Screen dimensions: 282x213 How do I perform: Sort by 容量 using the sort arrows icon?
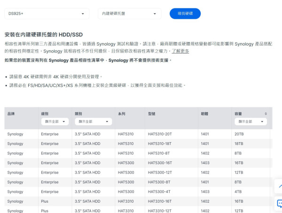(x=266, y=114)
